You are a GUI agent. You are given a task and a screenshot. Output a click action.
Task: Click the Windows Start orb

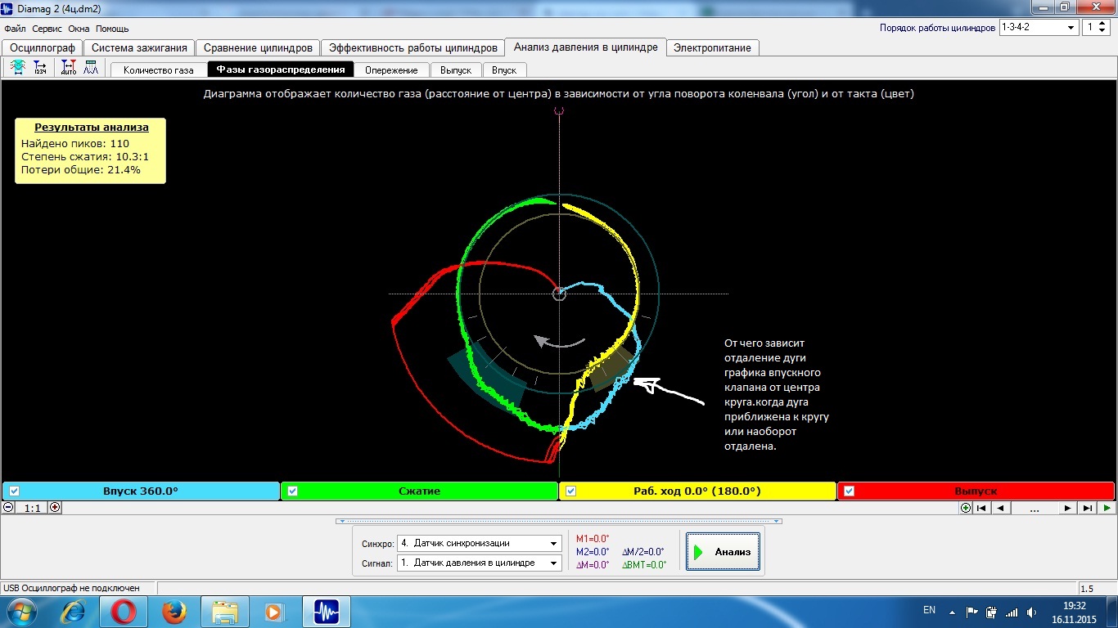(x=22, y=611)
